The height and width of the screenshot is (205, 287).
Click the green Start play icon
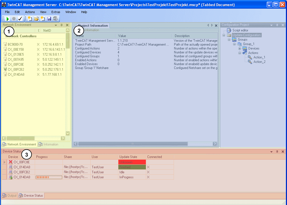coord(8,19)
